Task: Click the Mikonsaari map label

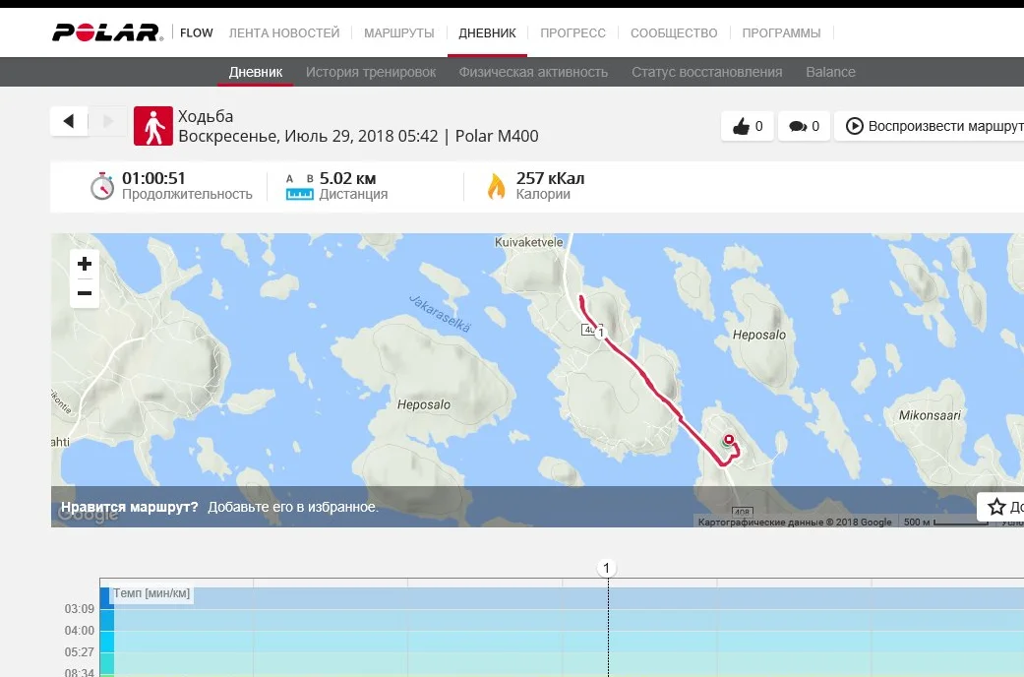Action: [930, 415]
